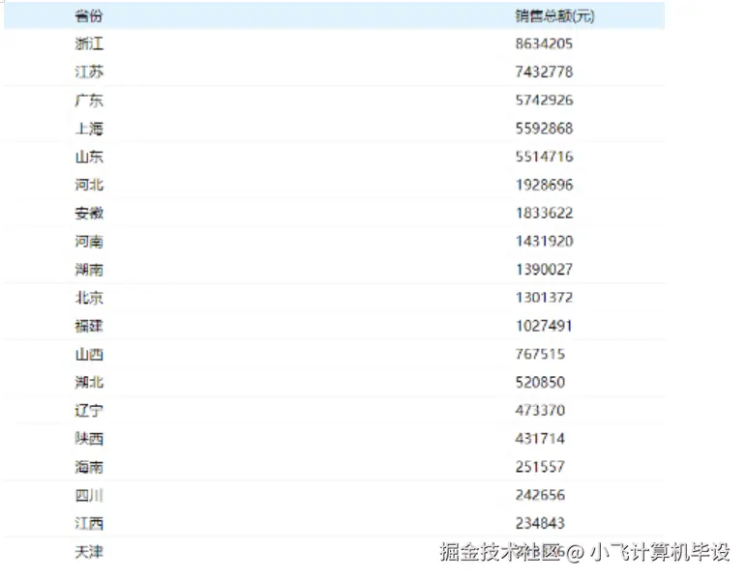The height and width of the screenshot is (580, 747).
Task: Select the 福建 province cell
Action: pos(89,326)
